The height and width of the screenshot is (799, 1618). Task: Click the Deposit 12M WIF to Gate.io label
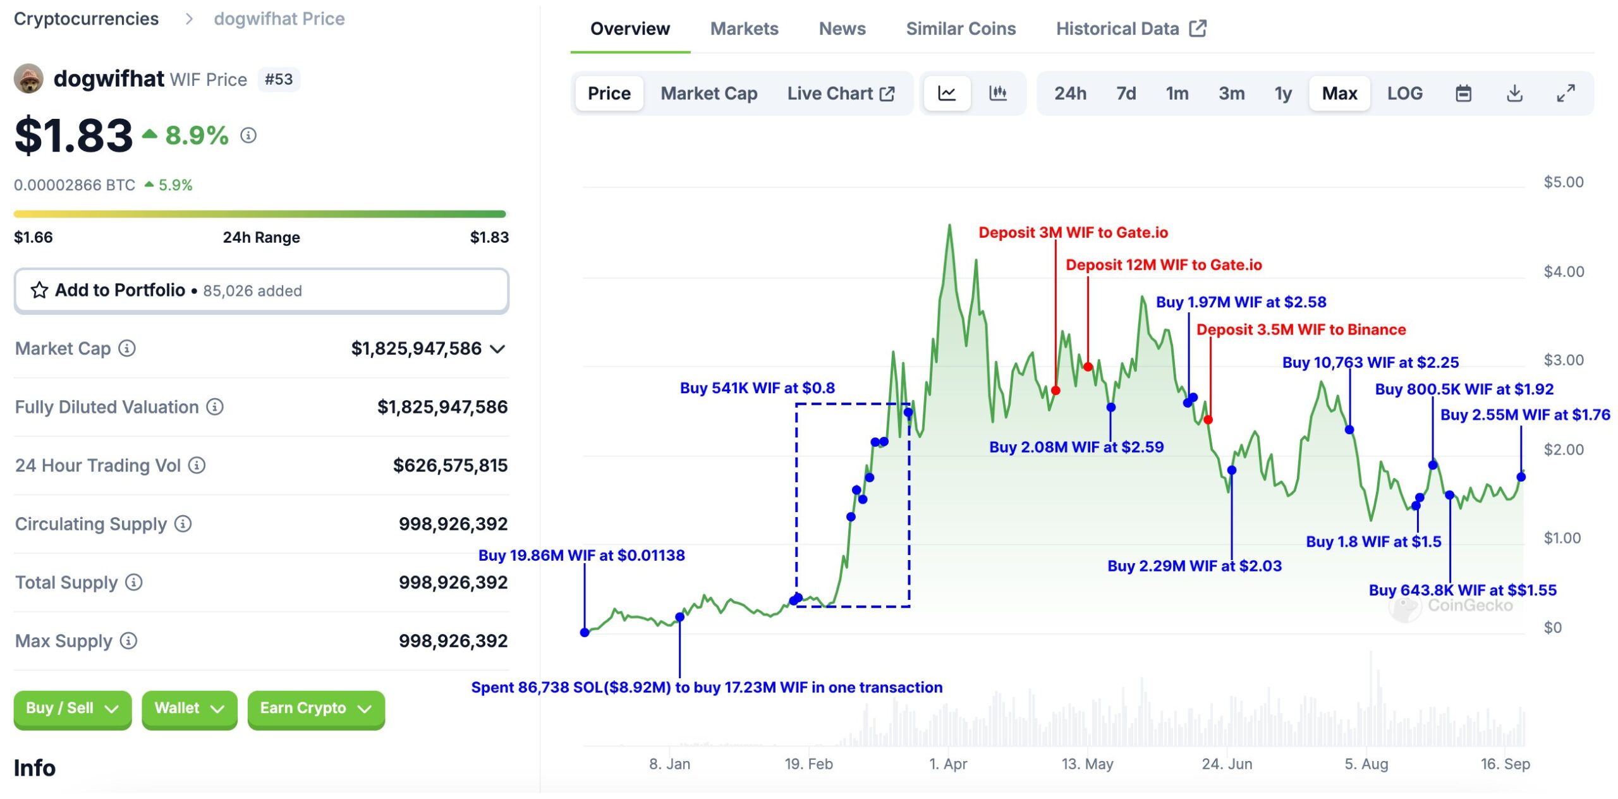pyautogui.click(x=1164, y=265)
